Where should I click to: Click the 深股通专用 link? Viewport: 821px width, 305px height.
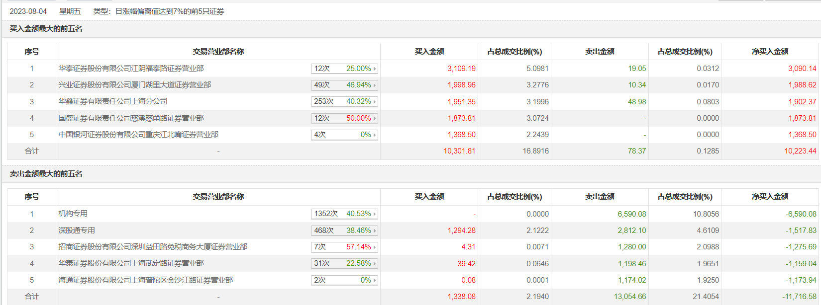(77, 230)
